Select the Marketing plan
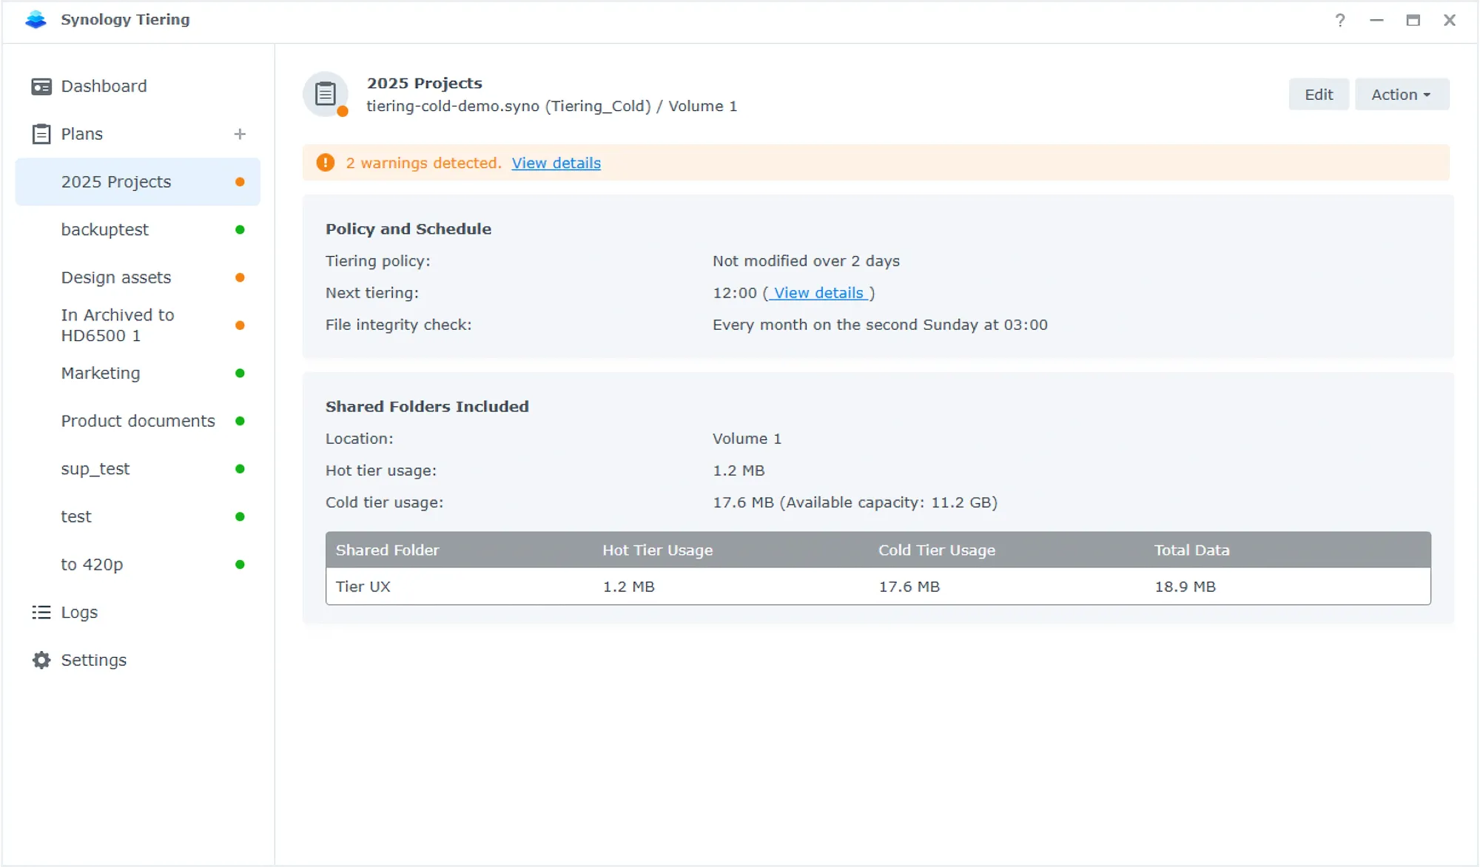This screenshot has width=1480, height=867. [101, 374]
